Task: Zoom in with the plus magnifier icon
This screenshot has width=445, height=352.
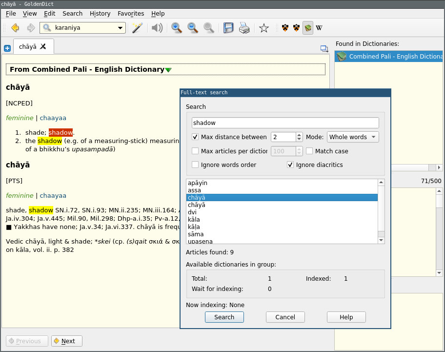Action: 177,28
